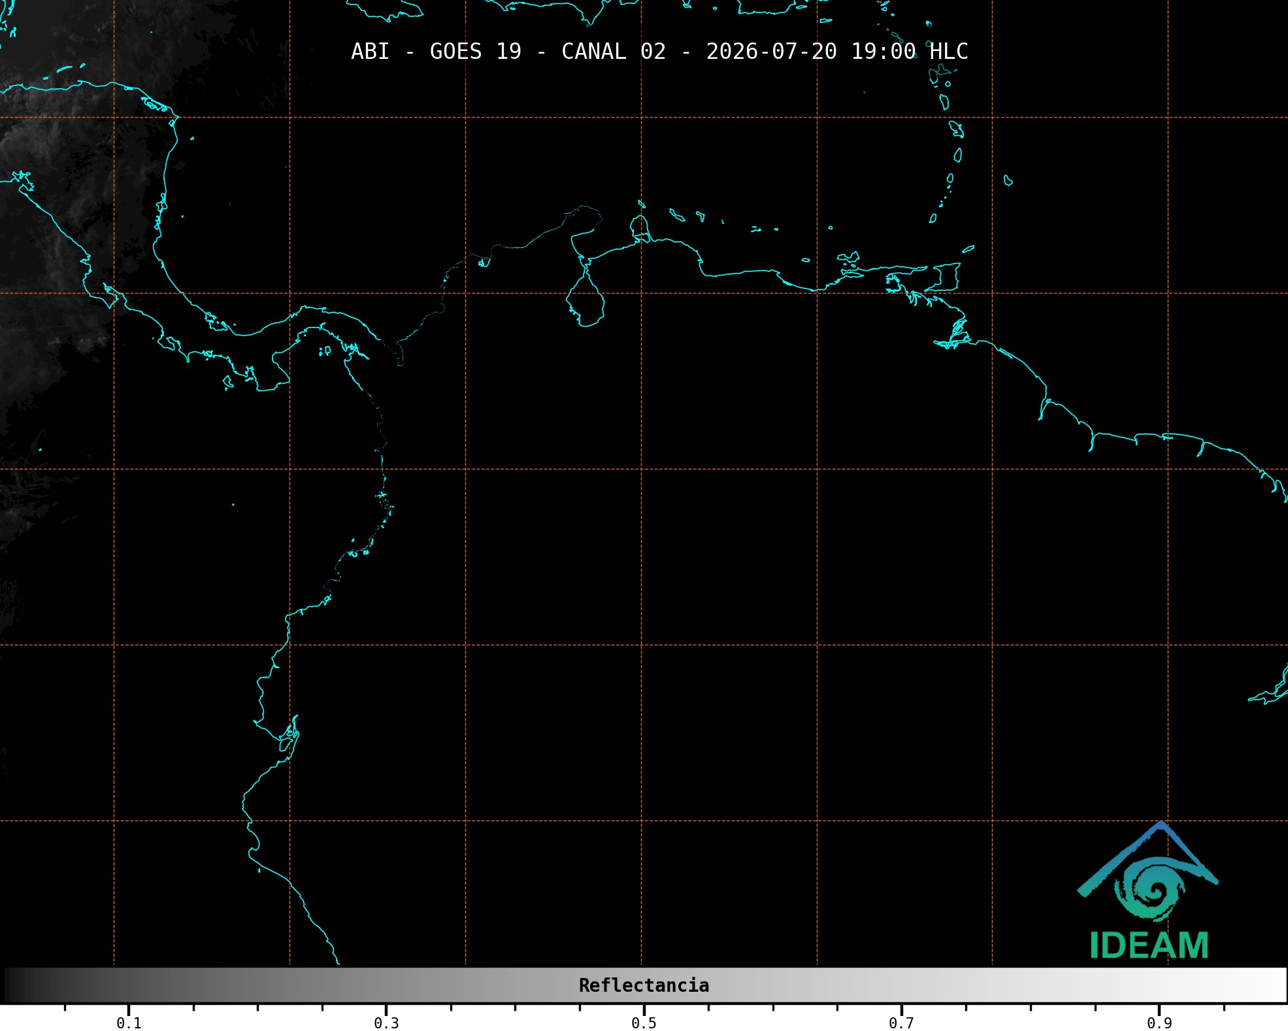The image size is (1288, 1031).
Task: Click the 'Reflectancia' colorbar label
Action: coord(644,985)
